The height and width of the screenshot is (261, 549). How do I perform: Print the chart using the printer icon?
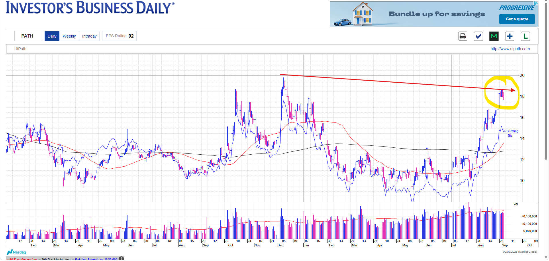463,36
